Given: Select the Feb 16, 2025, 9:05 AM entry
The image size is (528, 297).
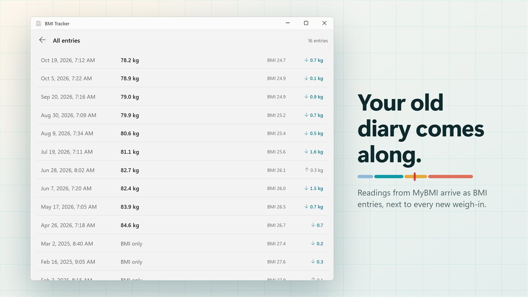Looking at the screenshot, I should pos(182,262).
